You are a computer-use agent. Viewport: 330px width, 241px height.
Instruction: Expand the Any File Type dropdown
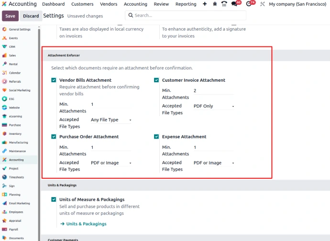pos(111,120)
